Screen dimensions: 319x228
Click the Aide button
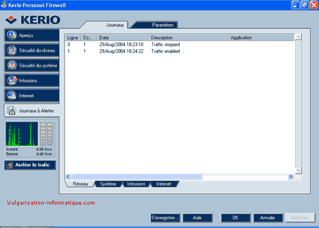point(198,218)
